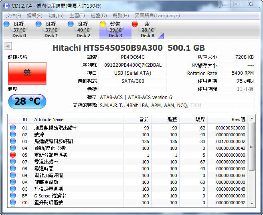This screenshot has height=215, width=263.
Task: Click status icon of attribute 0C
Action: pyautogui.click(x=13, y=189)
